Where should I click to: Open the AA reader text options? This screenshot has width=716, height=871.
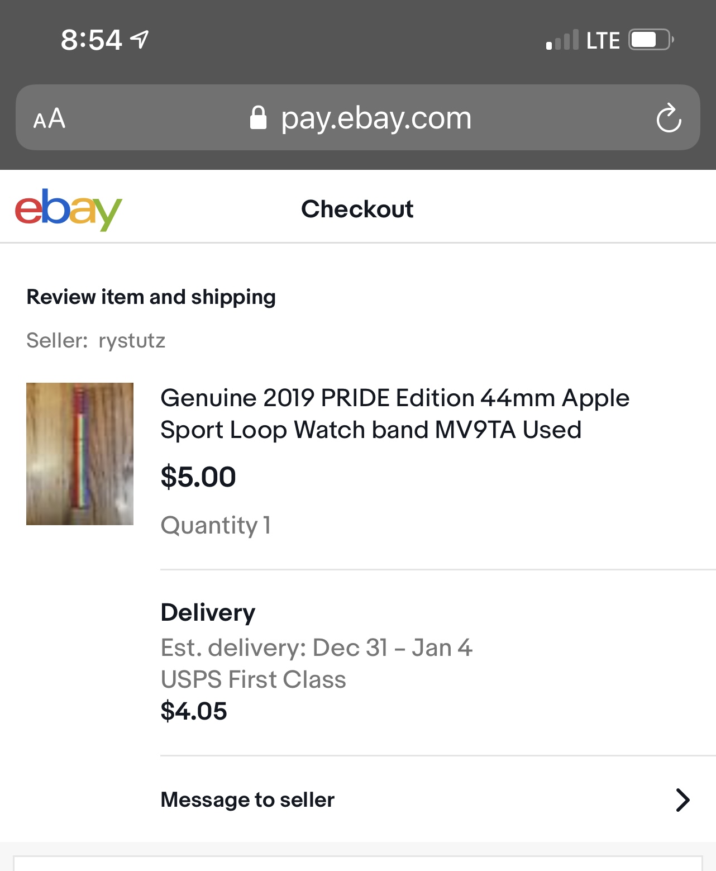coord(49,118)
